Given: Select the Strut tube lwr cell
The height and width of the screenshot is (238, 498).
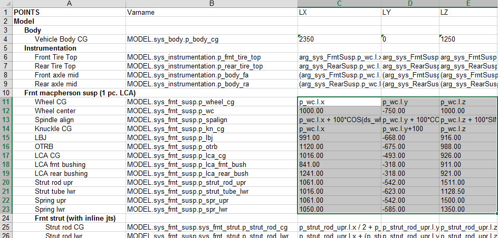Looking at the screenshot, I should pyautogui.click(x=69, y=192).
